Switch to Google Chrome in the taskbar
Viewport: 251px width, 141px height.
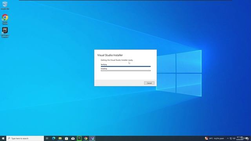tap(85, 138)
